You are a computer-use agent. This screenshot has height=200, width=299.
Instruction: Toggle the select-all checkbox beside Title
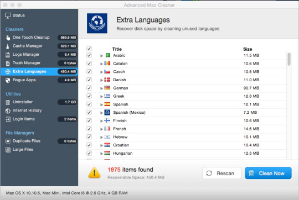tap(89, 49)
